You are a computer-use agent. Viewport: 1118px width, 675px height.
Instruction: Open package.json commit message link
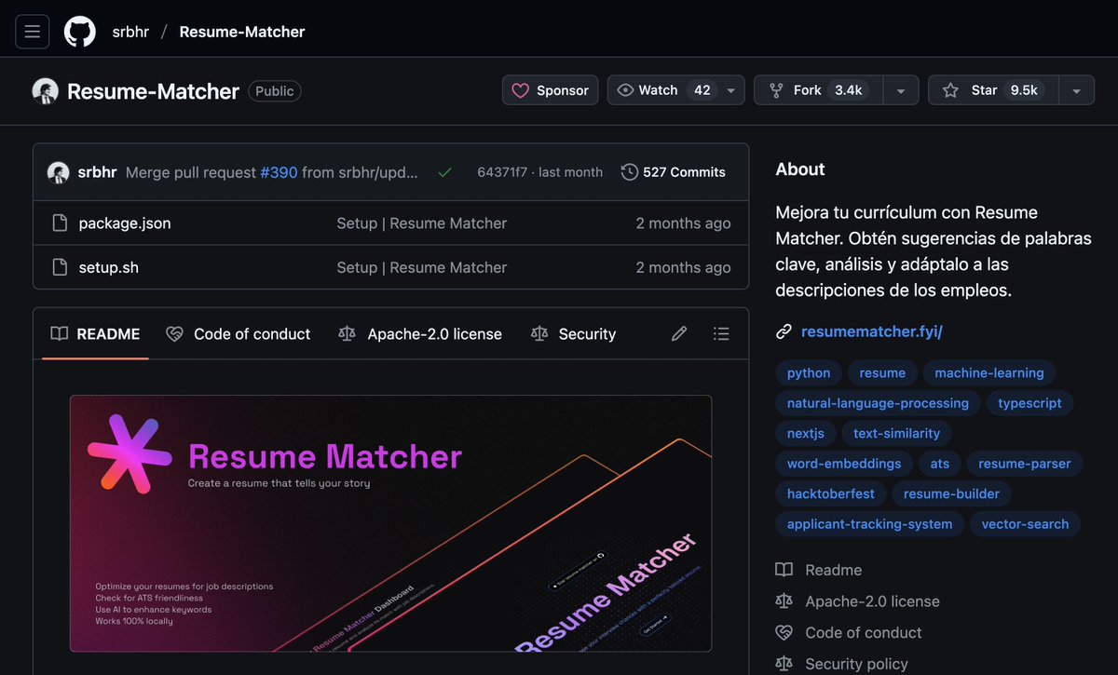click(422, 223)
